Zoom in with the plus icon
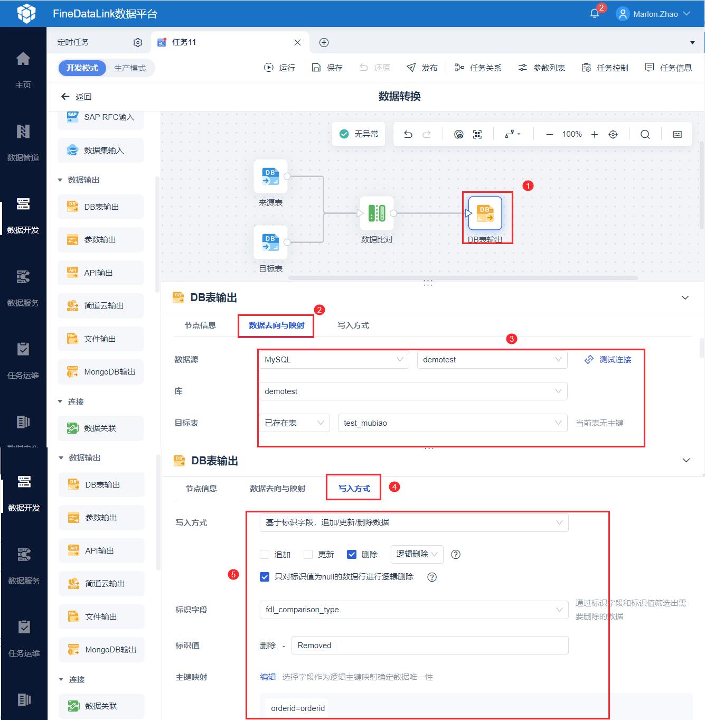The width and height of the screenshot is (705, 720). [x=595, y=134]
